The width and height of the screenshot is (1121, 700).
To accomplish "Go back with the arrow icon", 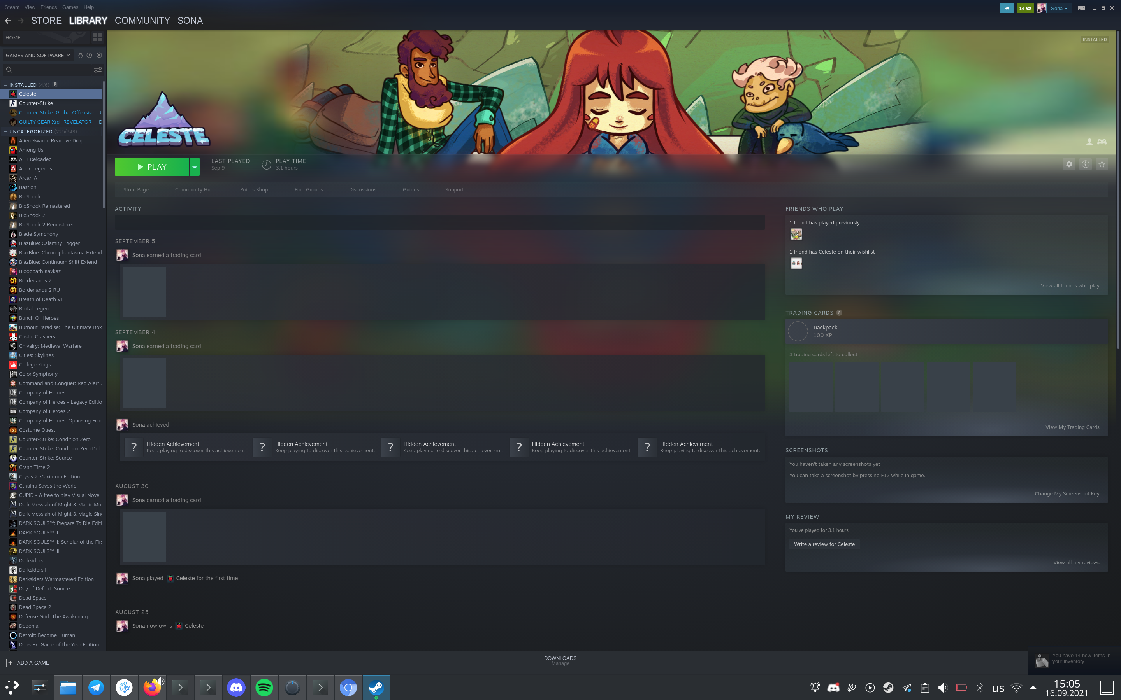I will coord(8,20).
